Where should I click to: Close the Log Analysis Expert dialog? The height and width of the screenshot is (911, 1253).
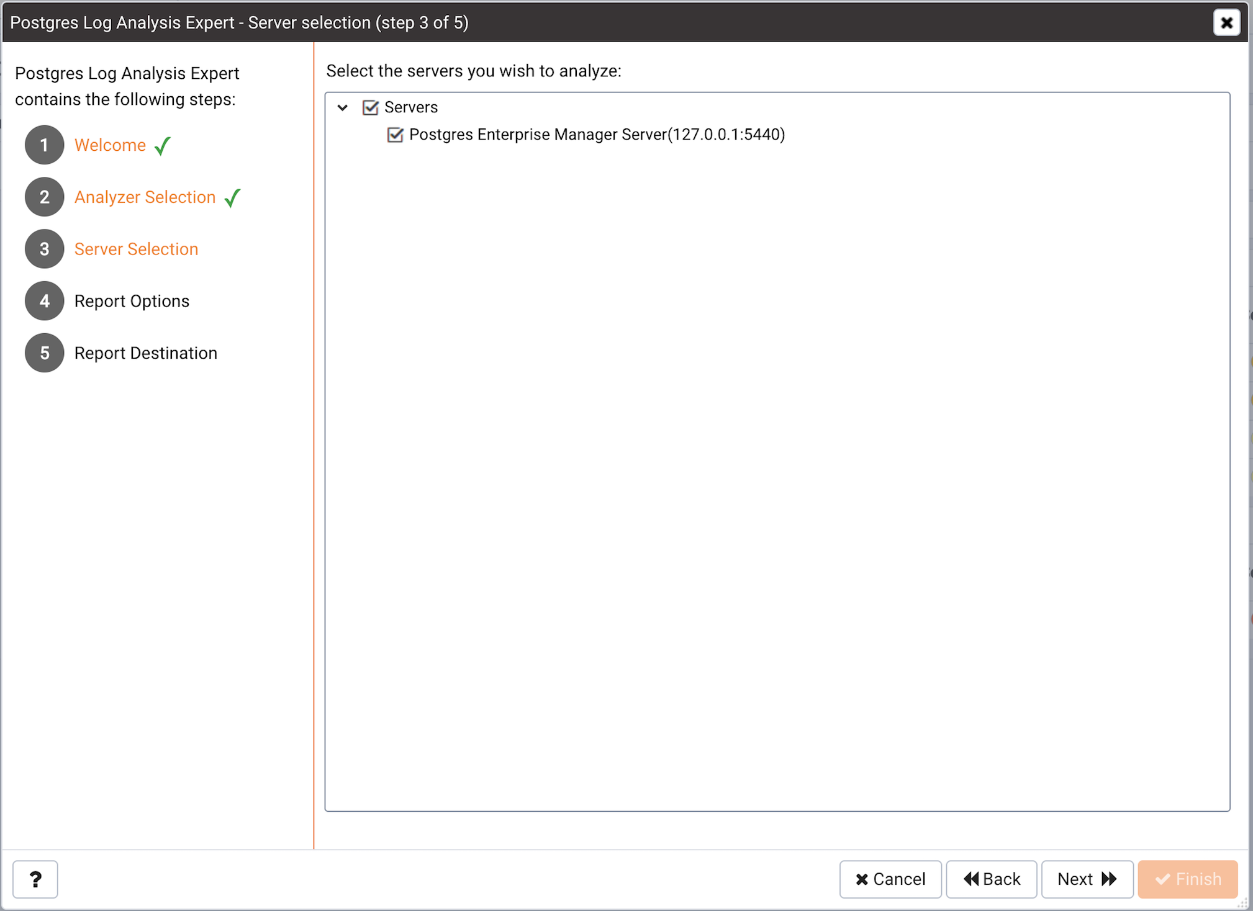click(1226, 23)
